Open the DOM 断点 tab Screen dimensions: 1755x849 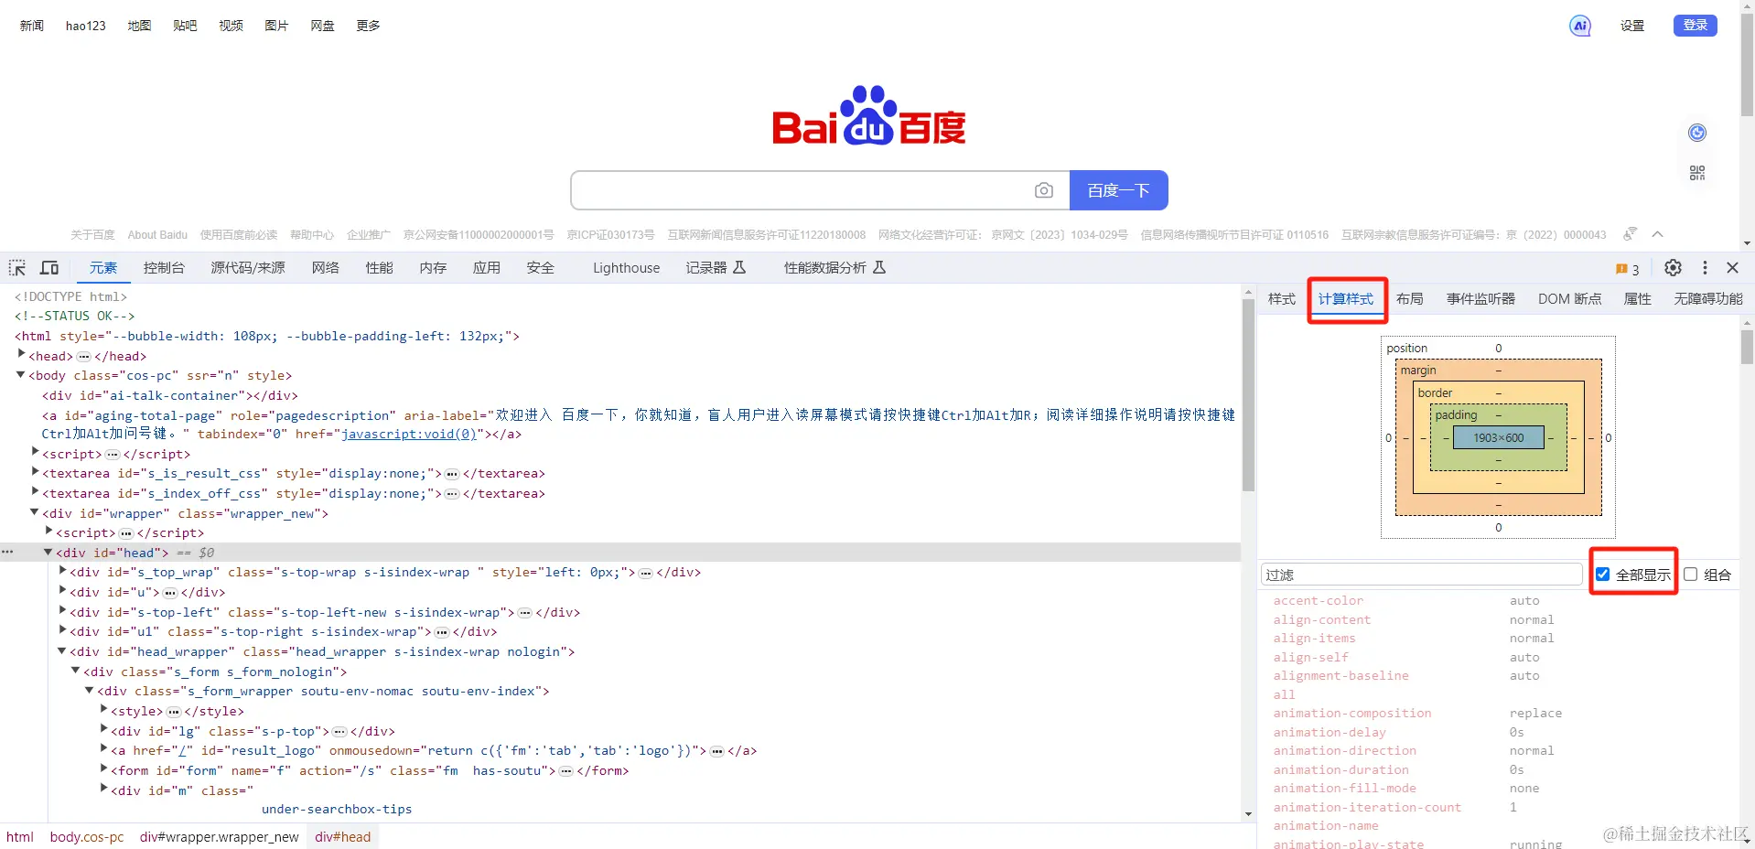1570,299
